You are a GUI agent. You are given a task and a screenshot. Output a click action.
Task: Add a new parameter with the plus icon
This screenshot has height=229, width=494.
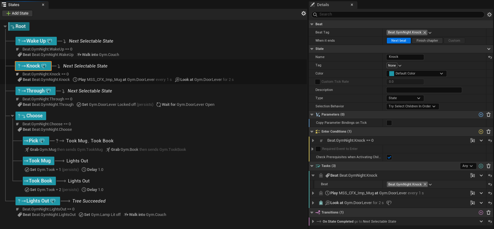point(481,115)
